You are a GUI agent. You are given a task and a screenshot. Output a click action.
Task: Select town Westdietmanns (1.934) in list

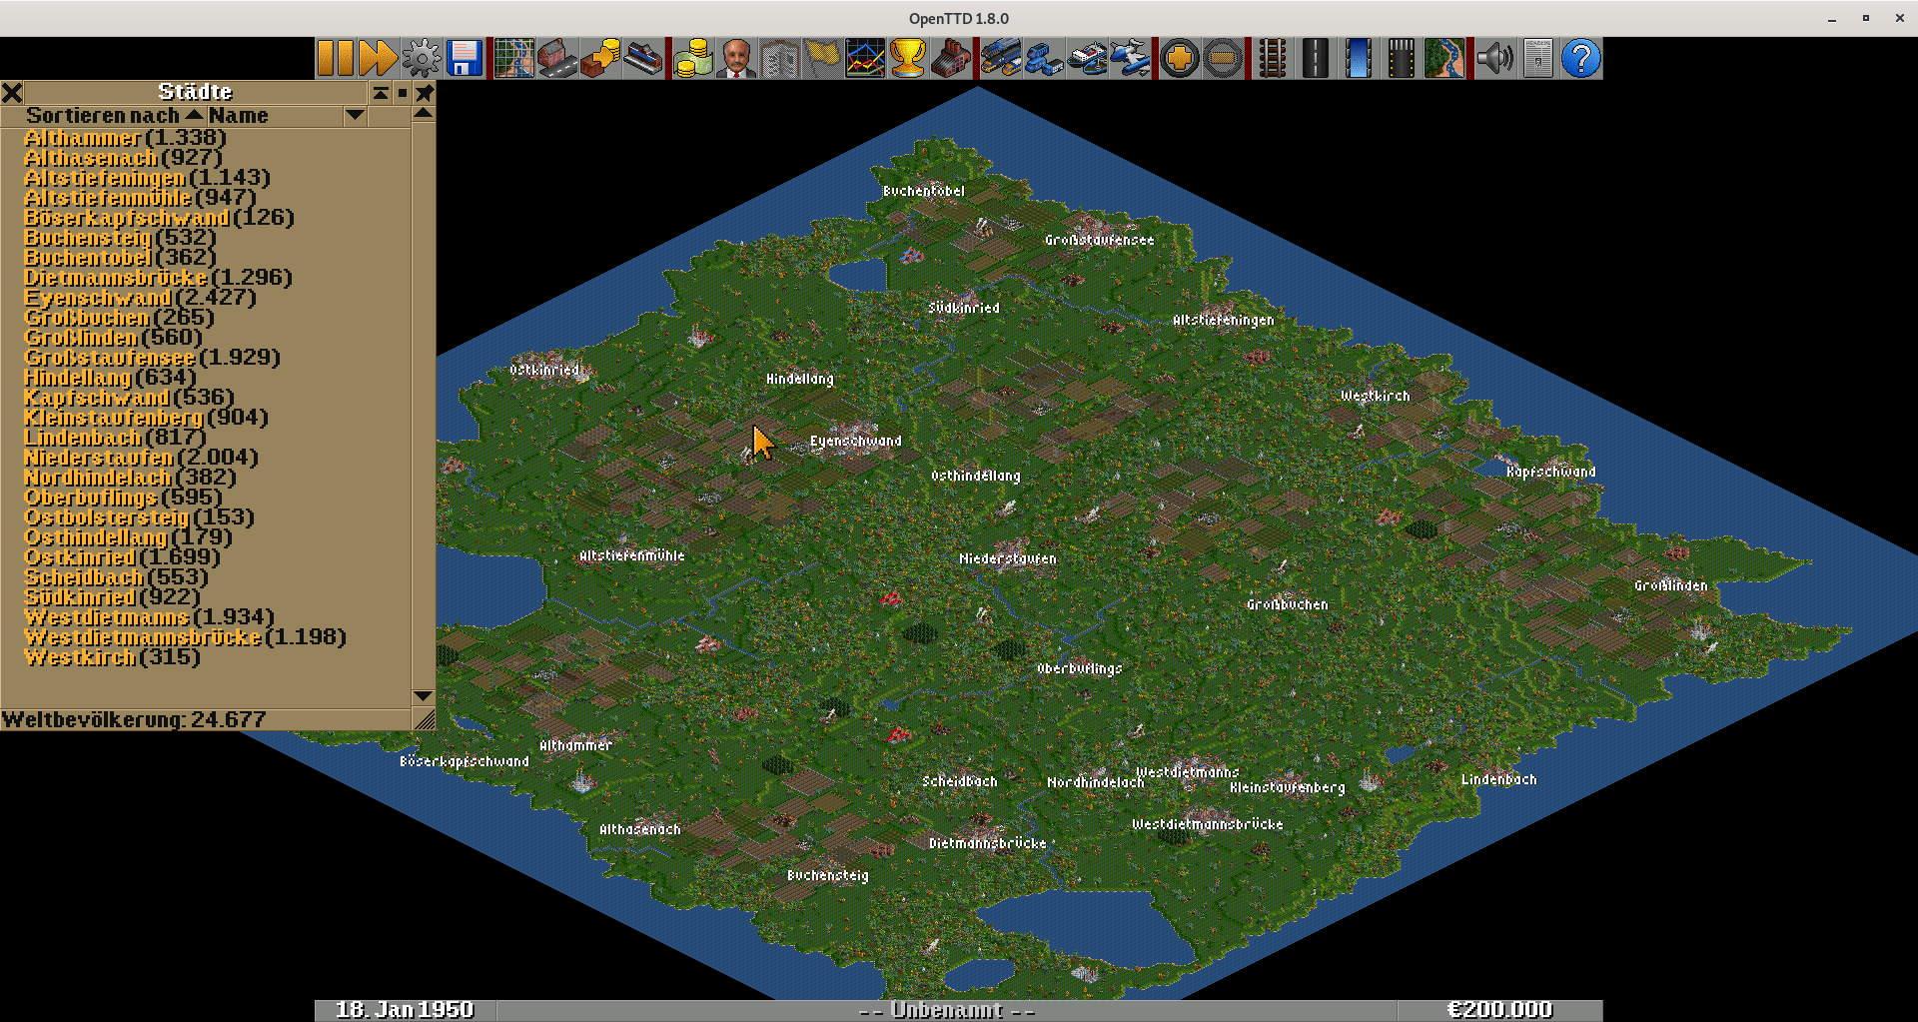(149, 617)
